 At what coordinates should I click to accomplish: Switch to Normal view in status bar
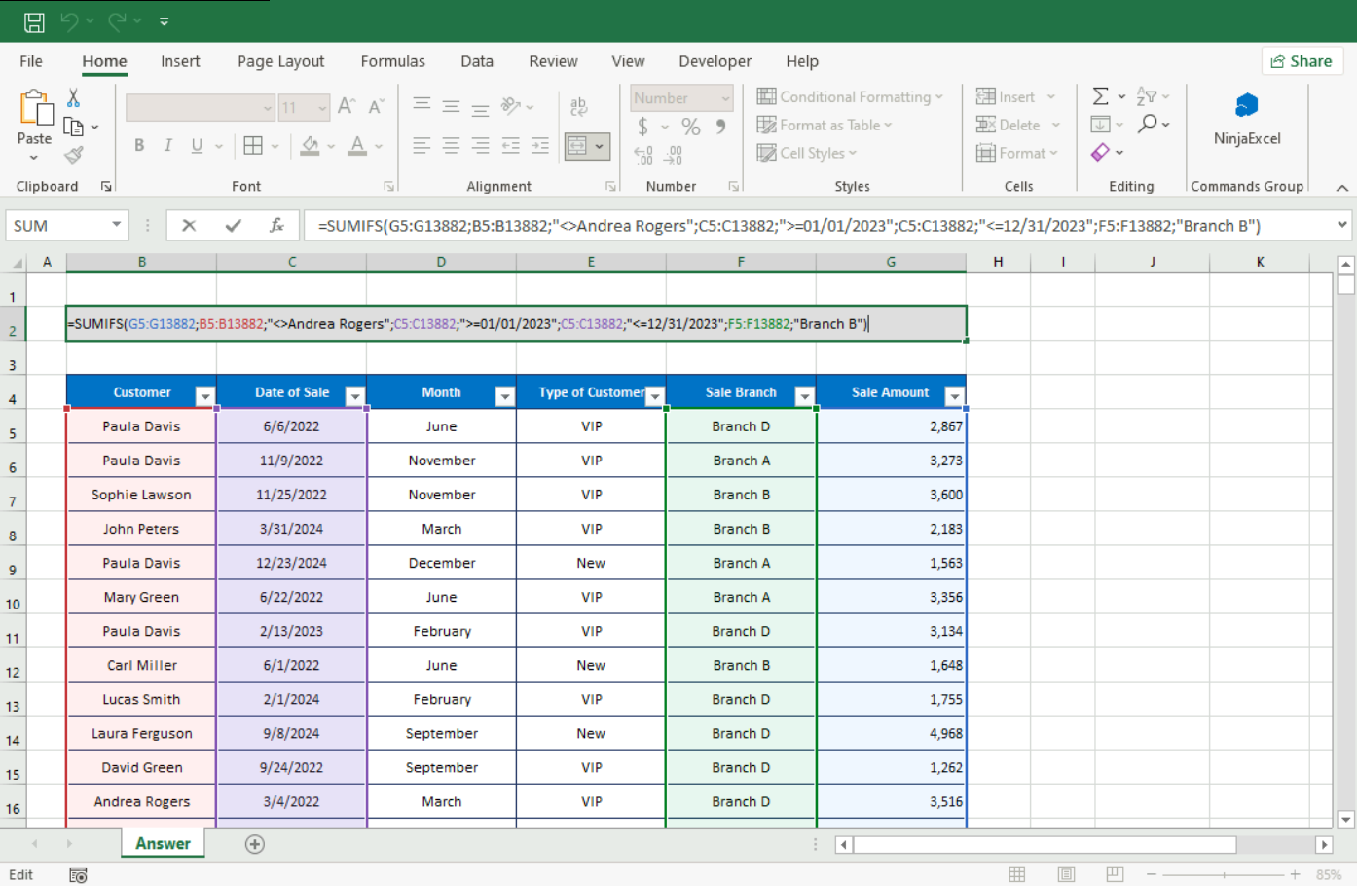coord(1017,874)
